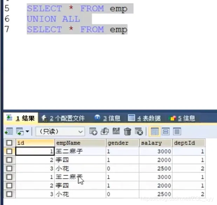
Task: Check the second 李四 row checkbox
Action: pyautogui.click(x=9, y=186)
